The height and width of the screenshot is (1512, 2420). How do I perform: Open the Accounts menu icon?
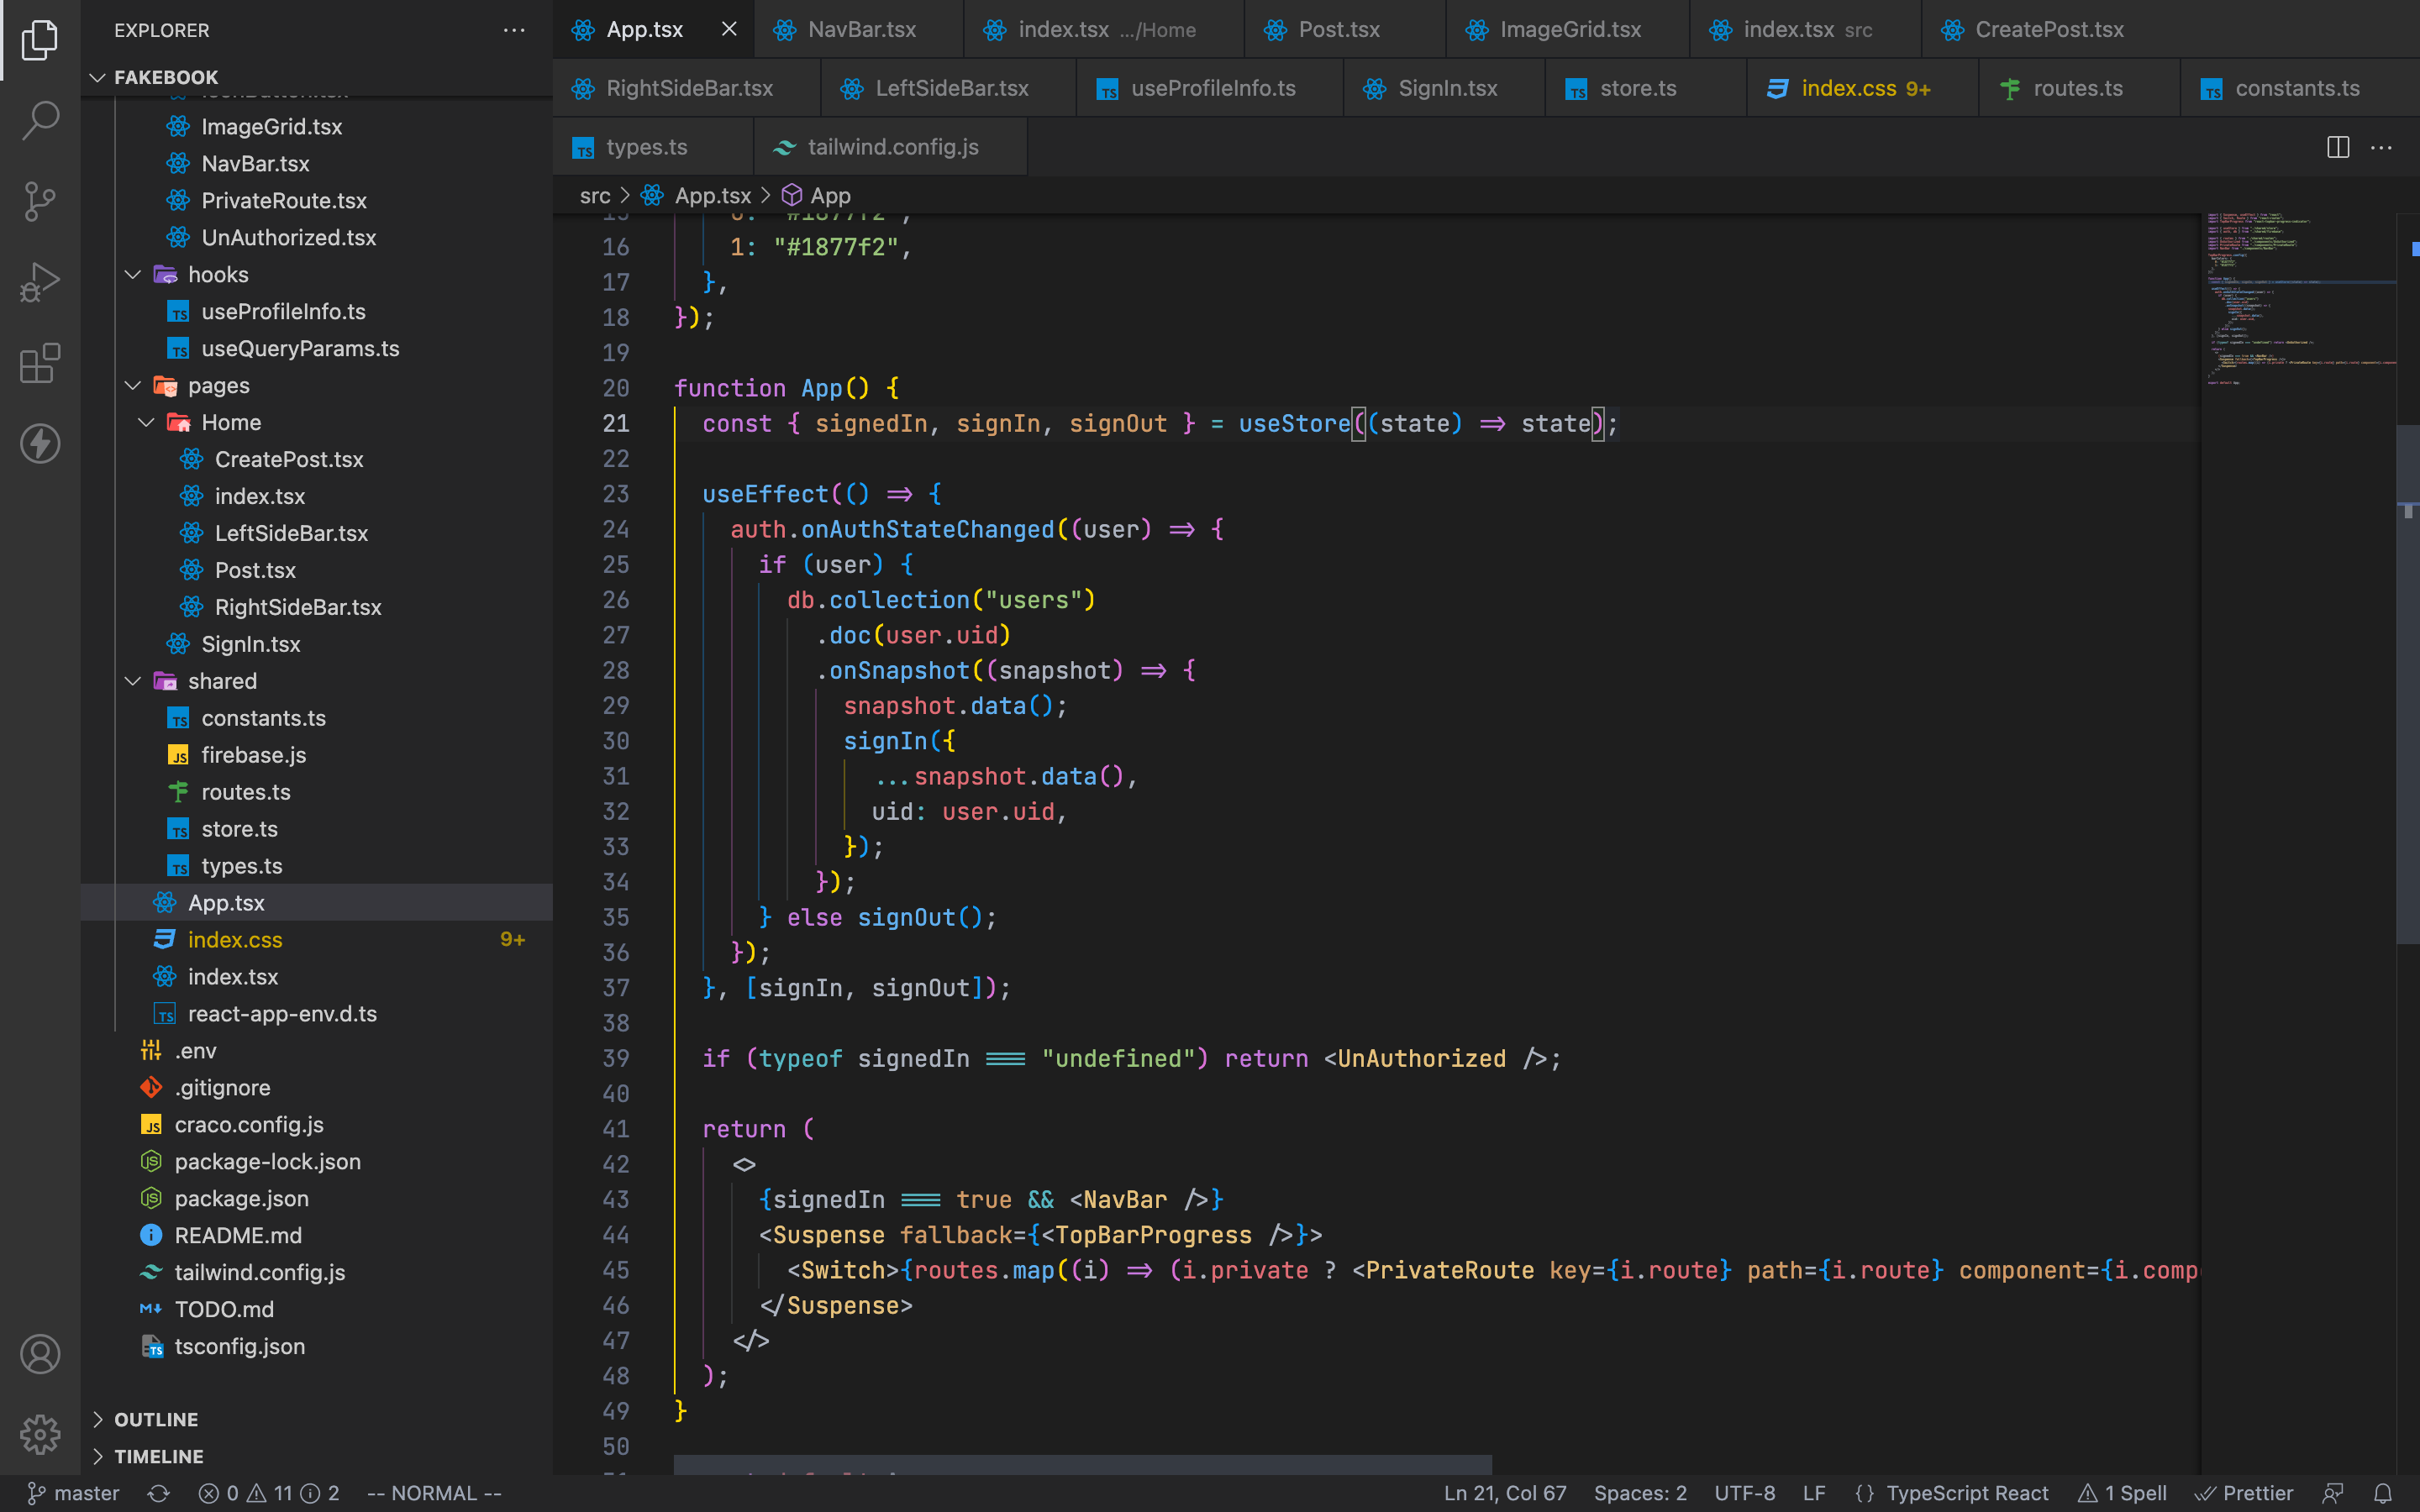pyautogui.click(x=40, y=1354)
